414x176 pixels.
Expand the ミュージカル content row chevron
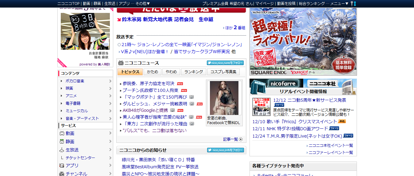[110, 111]
